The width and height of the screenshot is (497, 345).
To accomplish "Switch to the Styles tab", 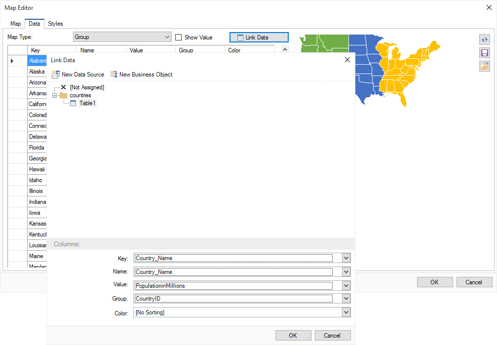I will [55, 24].
